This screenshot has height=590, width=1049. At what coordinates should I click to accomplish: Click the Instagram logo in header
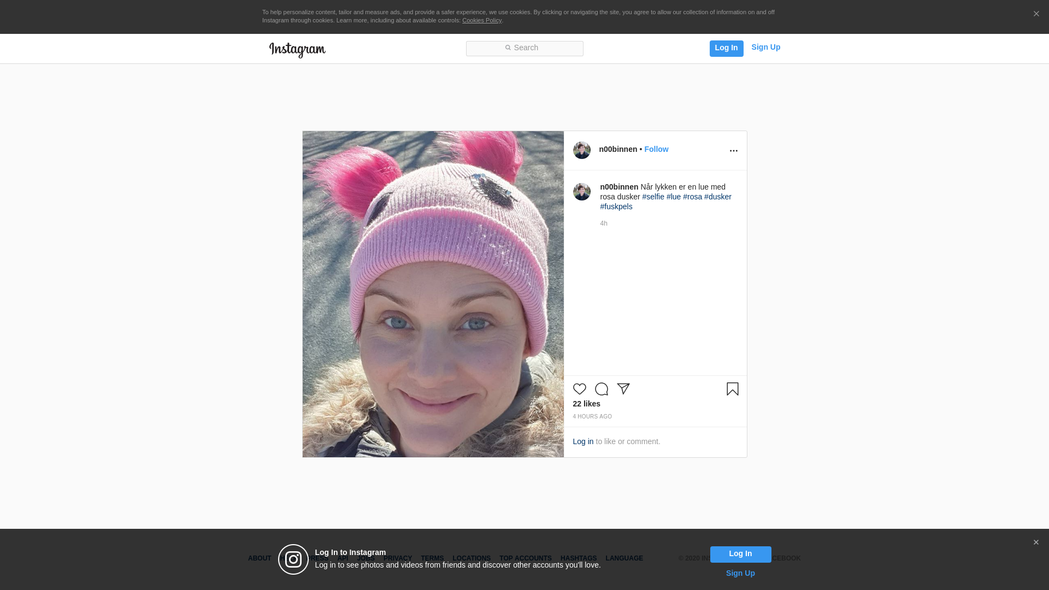click(x=297, y=50)
